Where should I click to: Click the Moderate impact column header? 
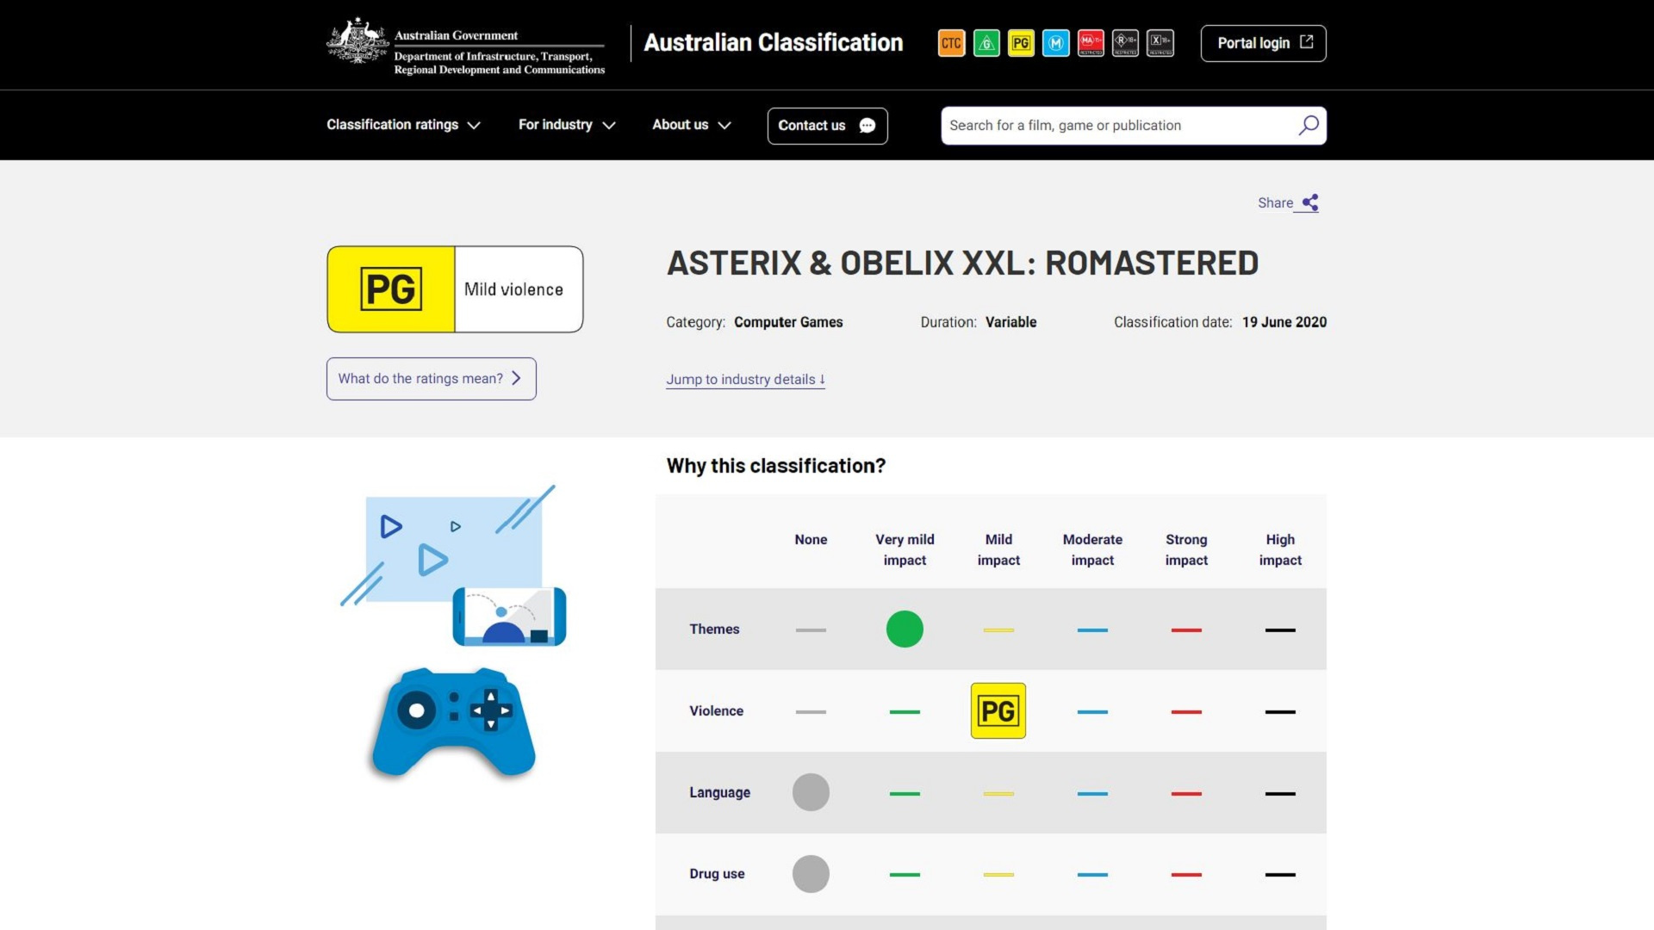[1092, 549]
